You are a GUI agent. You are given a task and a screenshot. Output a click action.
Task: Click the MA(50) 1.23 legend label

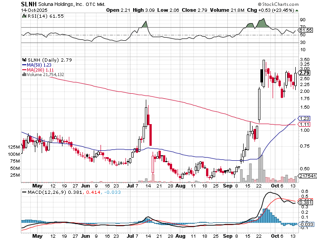click(39, 65)
